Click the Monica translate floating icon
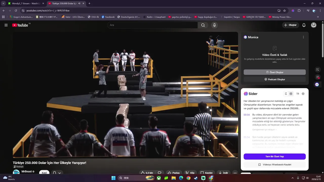Viewport: 324px width, 182px height. 317,70
